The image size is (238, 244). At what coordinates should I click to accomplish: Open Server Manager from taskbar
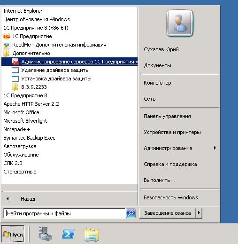click(x=45, y=234)
